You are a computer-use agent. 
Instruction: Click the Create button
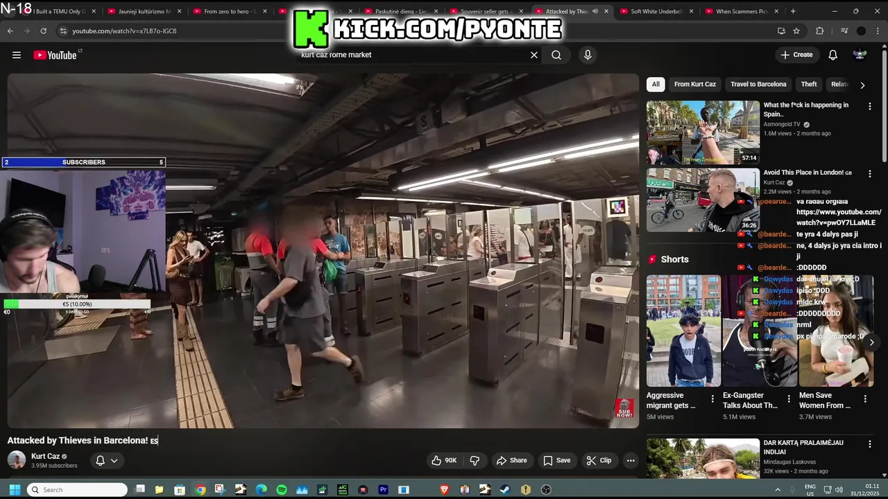point(796,55)
